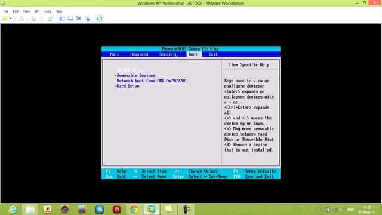Open the Help menu
The image size is (382, 215).
(x=58, y=11)
